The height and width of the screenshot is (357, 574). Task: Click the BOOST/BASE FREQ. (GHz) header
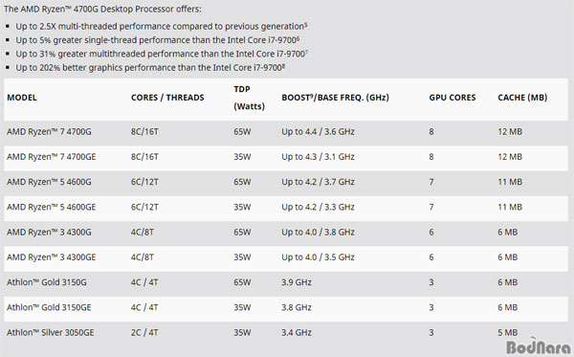[x=335, y=98]
